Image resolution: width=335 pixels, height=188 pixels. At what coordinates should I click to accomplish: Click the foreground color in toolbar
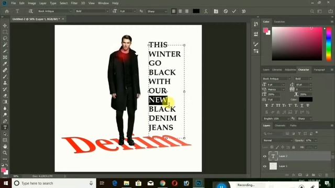tap(4, 170)
